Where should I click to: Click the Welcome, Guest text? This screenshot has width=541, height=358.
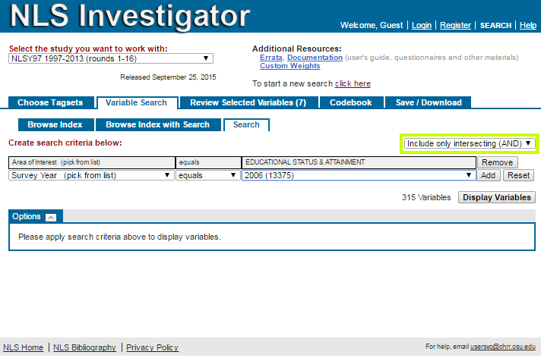coord(372,26)
